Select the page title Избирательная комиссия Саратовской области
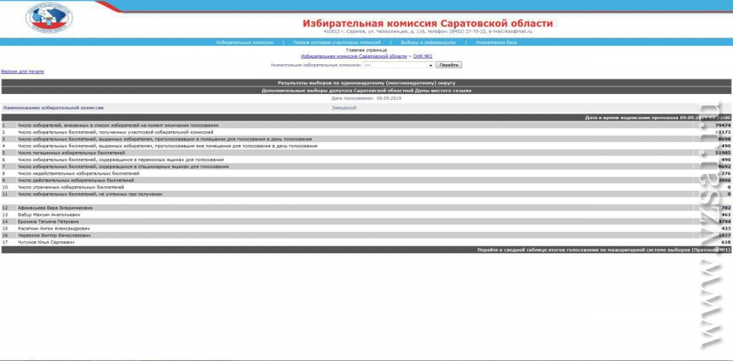 click(428, 24)
